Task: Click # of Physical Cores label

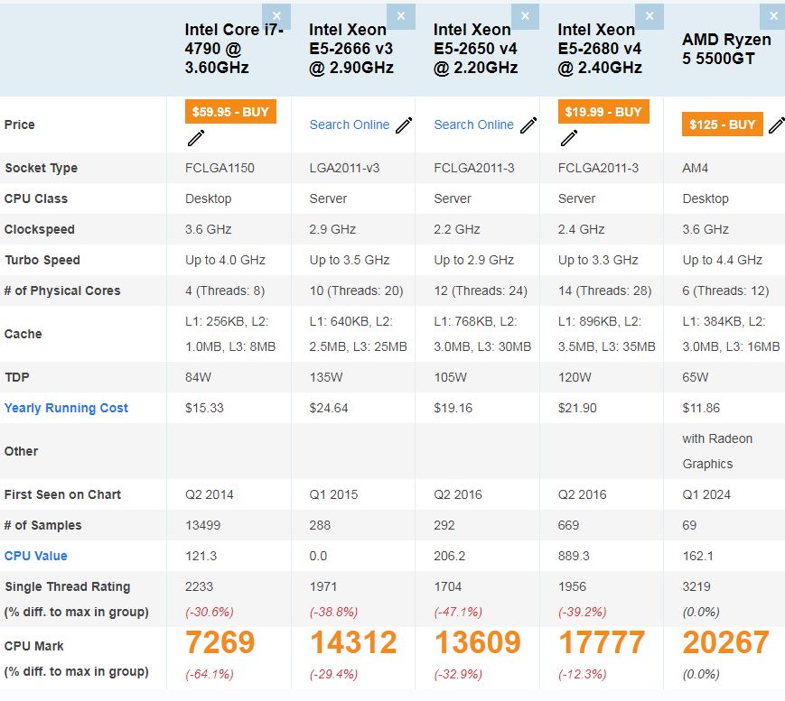Action: (62, 291)
